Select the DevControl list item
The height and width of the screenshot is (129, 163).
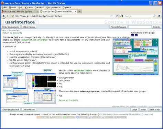tap(64, 81)
